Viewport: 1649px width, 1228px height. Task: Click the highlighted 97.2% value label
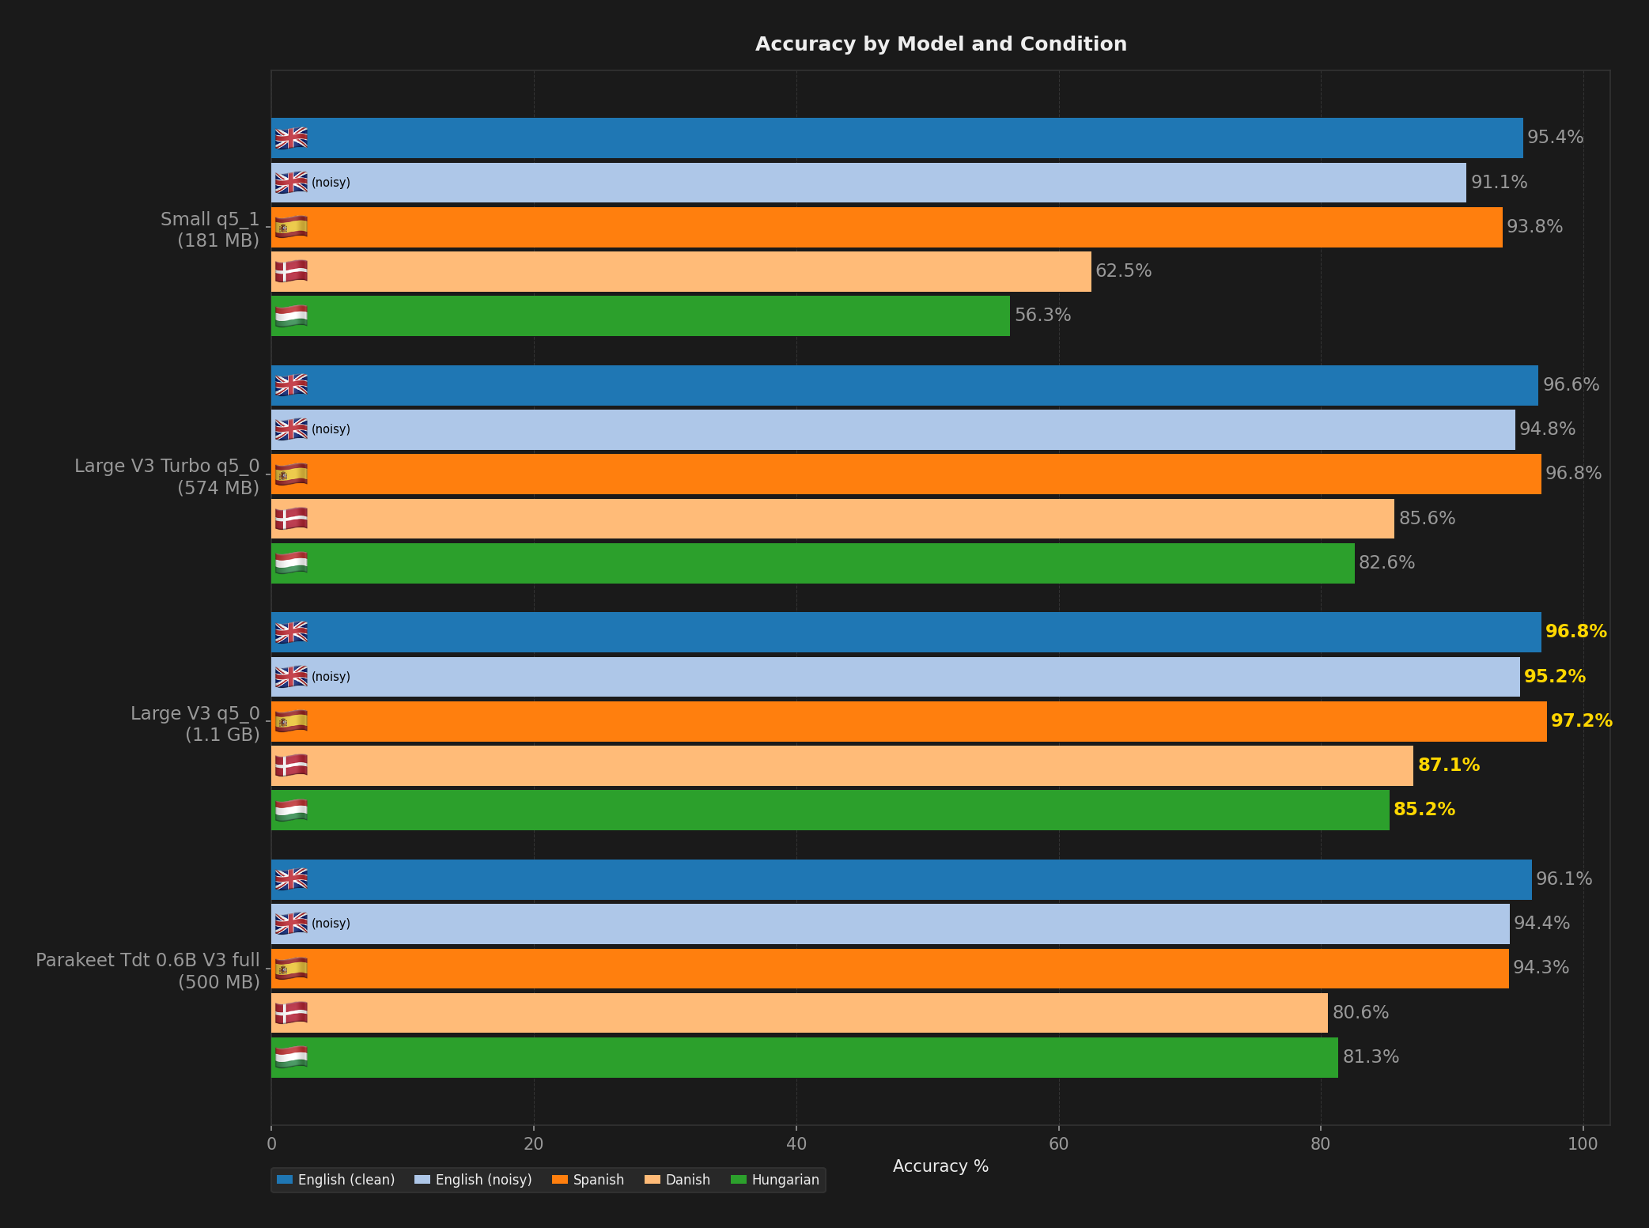pyautogui.click(x=1582, y=721)
